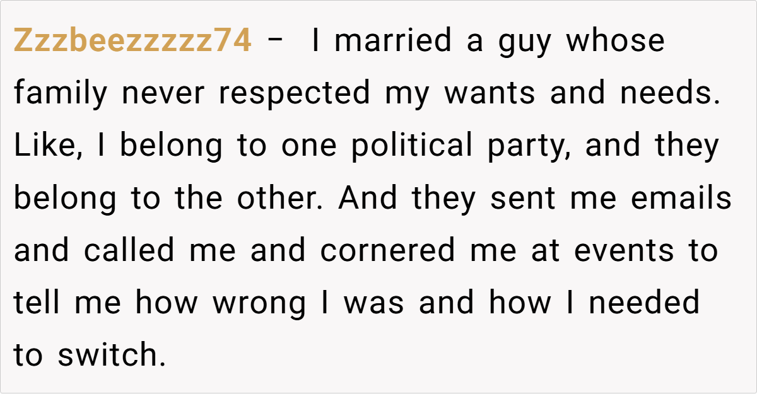Select the word "cornered" in the comment
This screenshot has height=394, width=757.
387,252
